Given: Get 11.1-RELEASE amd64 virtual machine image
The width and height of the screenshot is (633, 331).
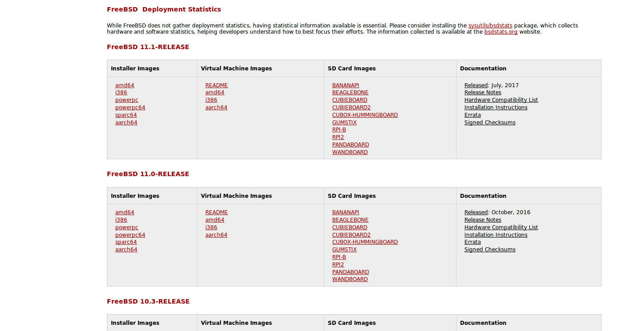Looking at the screenshot, I should 215,92.
